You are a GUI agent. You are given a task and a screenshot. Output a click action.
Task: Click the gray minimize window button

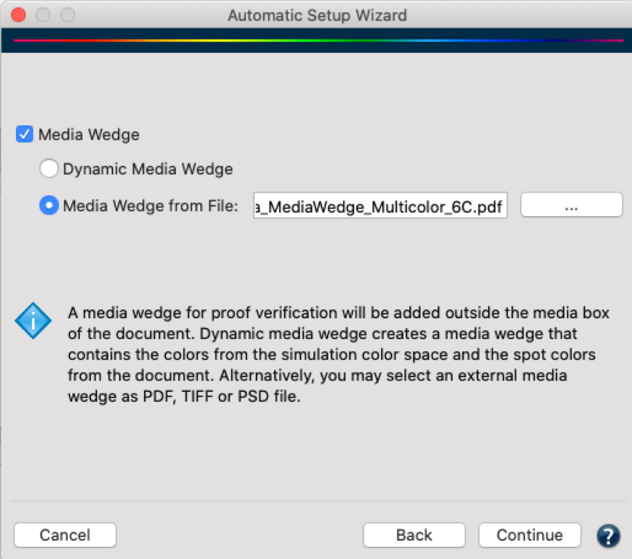(43, 15)
